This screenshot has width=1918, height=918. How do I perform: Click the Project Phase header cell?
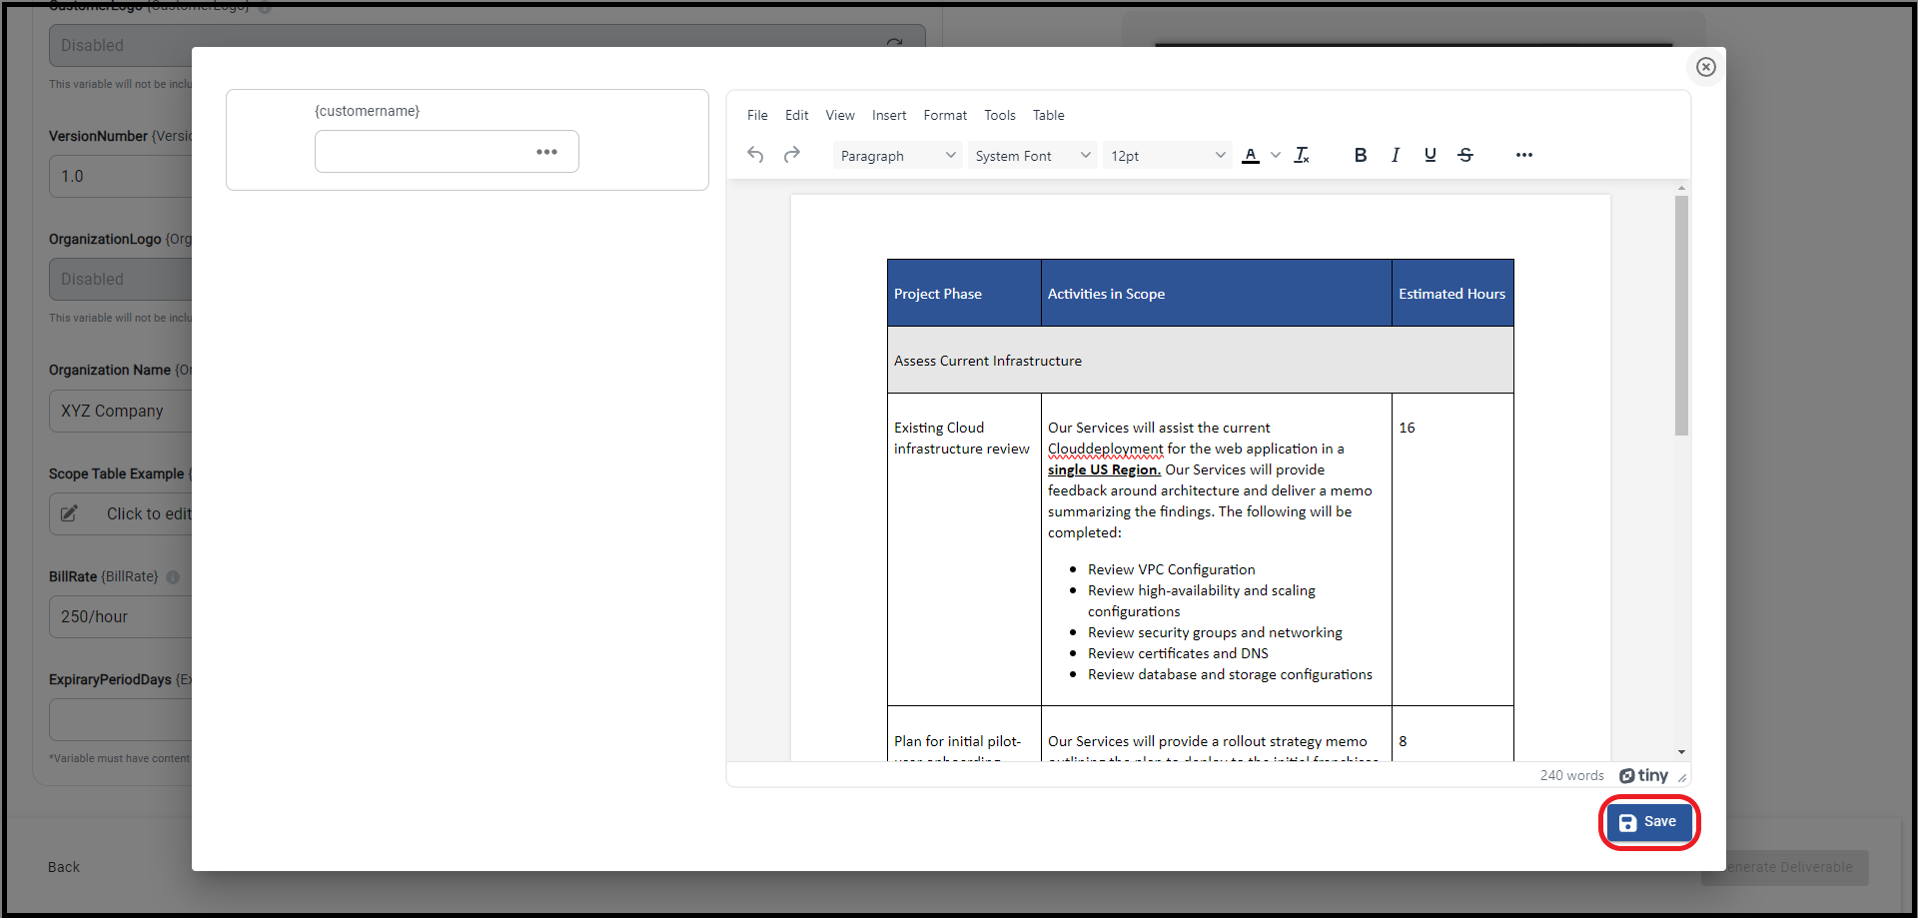click(x=964, y=293)
